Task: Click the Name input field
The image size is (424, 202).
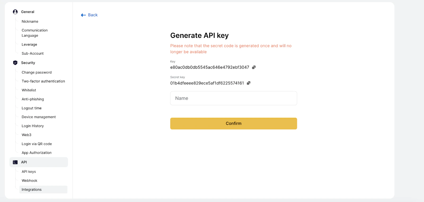Action: (233, 98)
